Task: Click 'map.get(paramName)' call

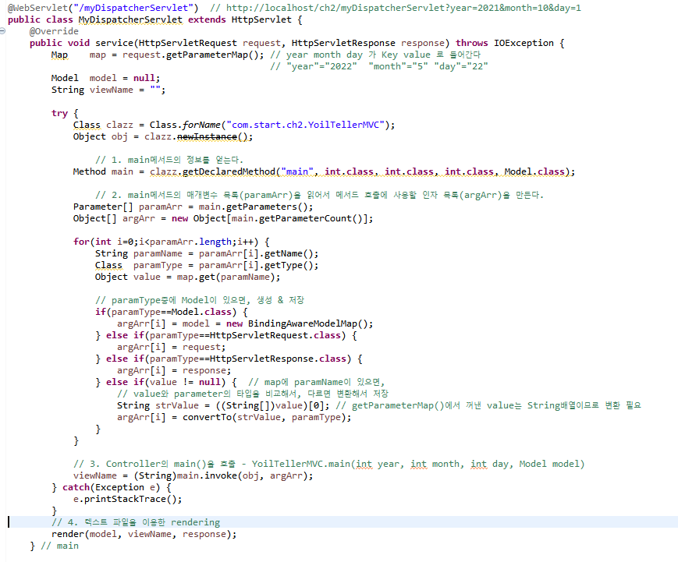Action: 225,277
